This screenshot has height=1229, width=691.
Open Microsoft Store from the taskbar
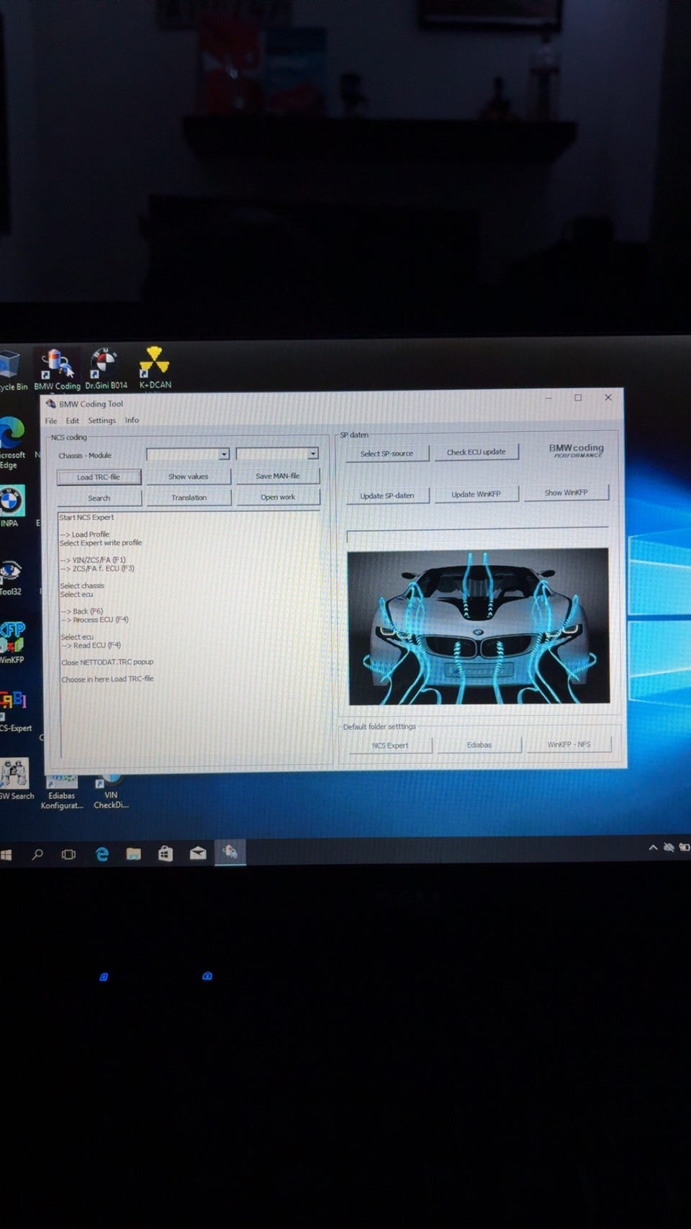click(166, 854)
